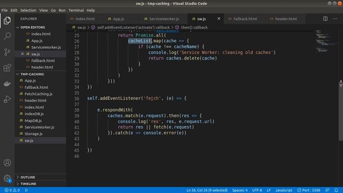Click Port: 5500 Live Server status

click(309, 190)
